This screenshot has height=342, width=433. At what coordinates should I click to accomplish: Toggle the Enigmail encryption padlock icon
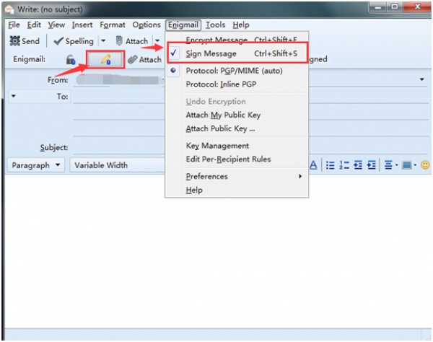tap(71, 59)
